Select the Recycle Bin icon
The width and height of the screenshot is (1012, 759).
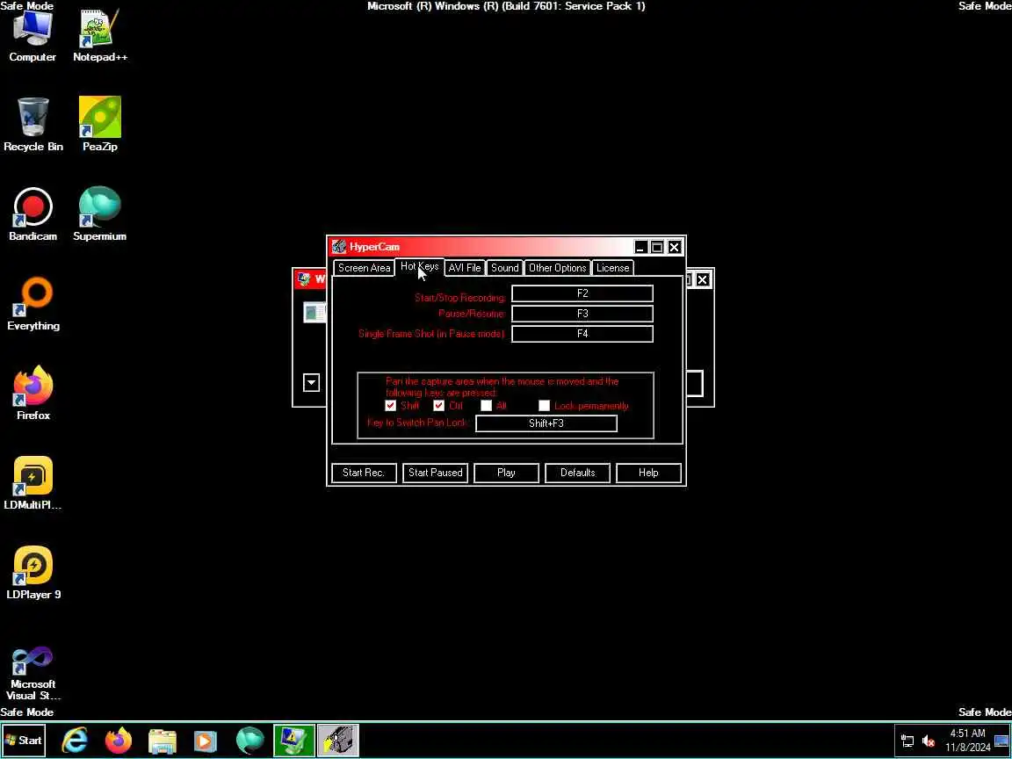(33, 125)
